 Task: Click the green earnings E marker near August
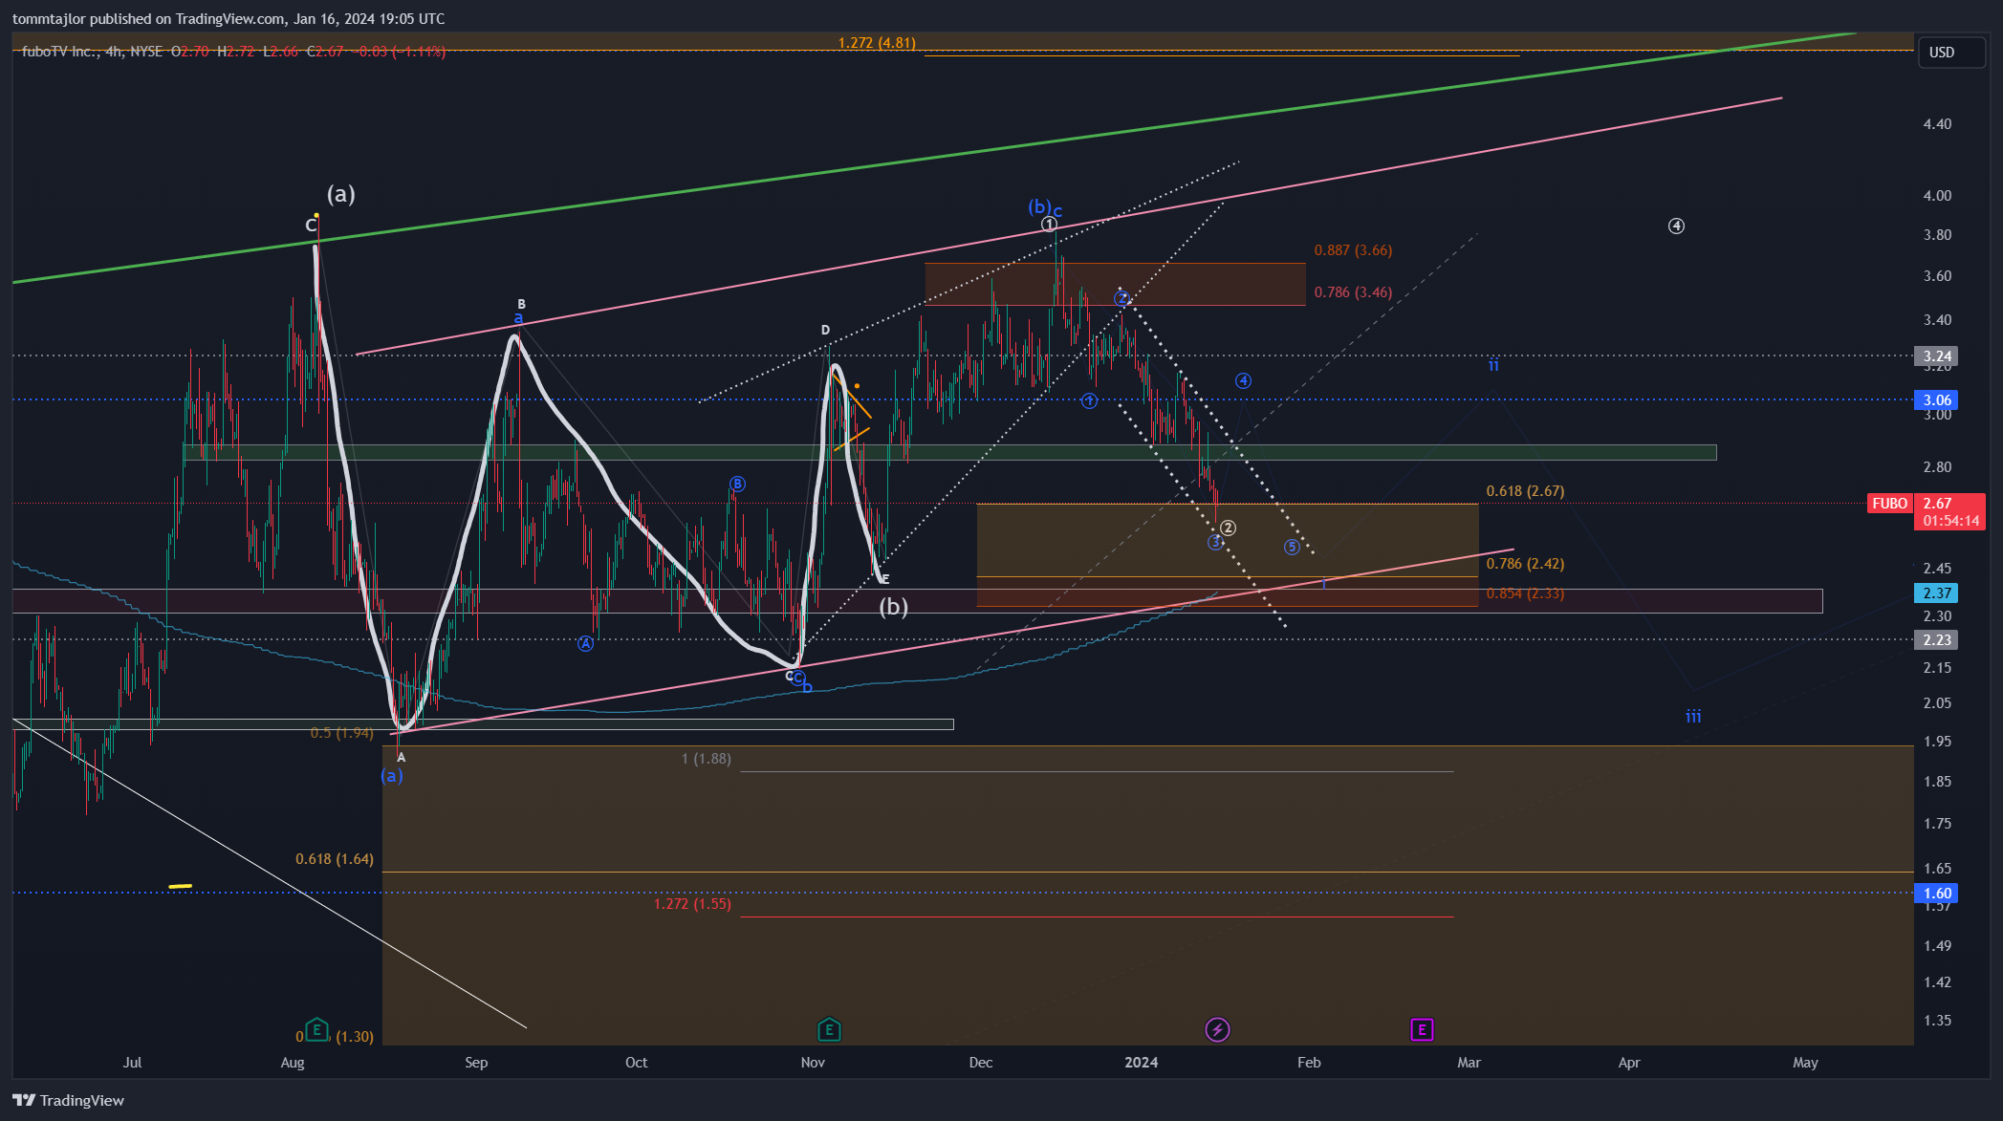[316, 1030]
